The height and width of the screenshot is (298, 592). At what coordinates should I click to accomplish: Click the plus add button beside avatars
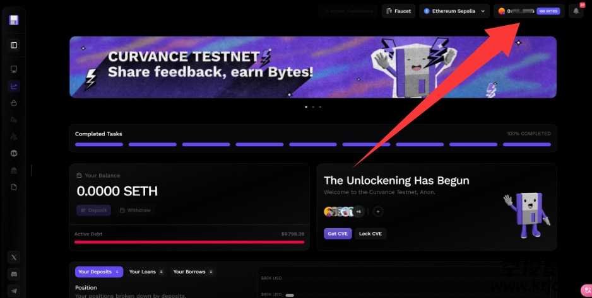click(378, 212)
